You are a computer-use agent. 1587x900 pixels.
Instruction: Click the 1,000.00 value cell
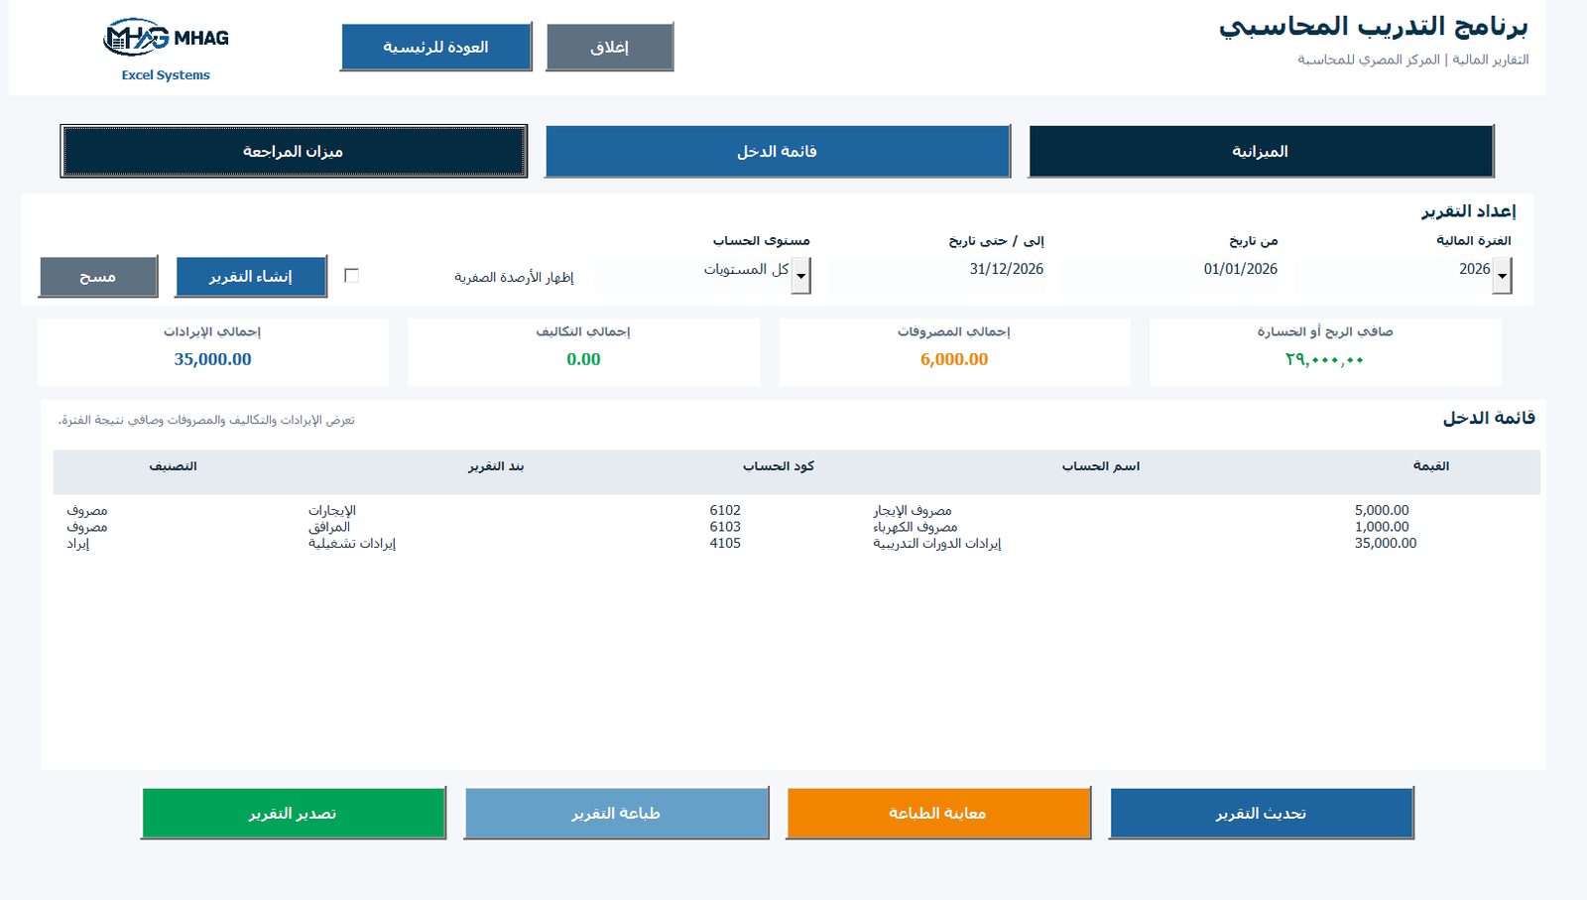click(1382, 527)
